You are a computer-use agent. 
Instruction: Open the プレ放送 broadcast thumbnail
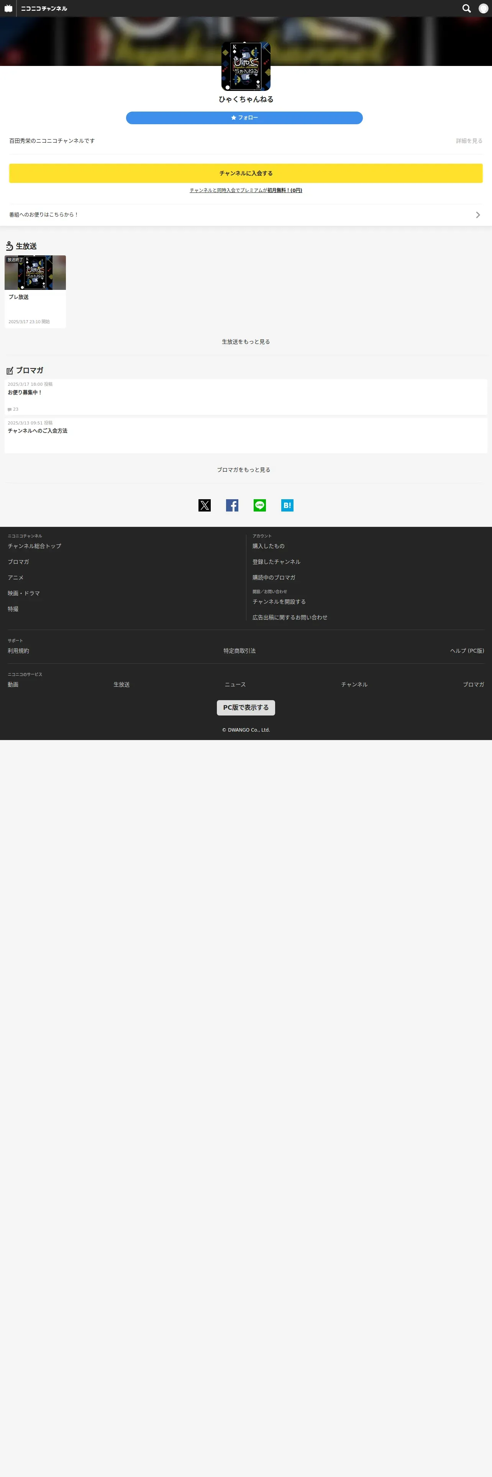[35, 272]
